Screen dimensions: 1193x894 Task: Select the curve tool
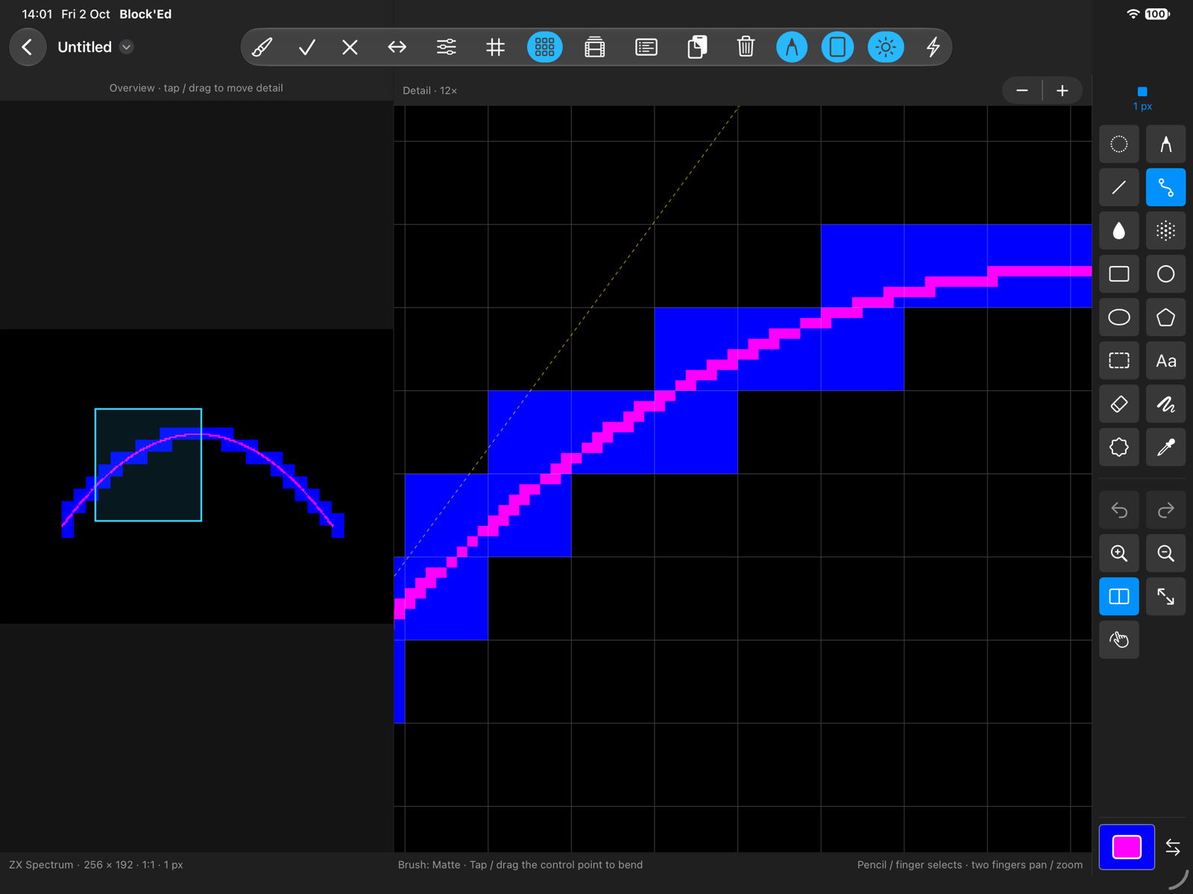click(1165, 187)
